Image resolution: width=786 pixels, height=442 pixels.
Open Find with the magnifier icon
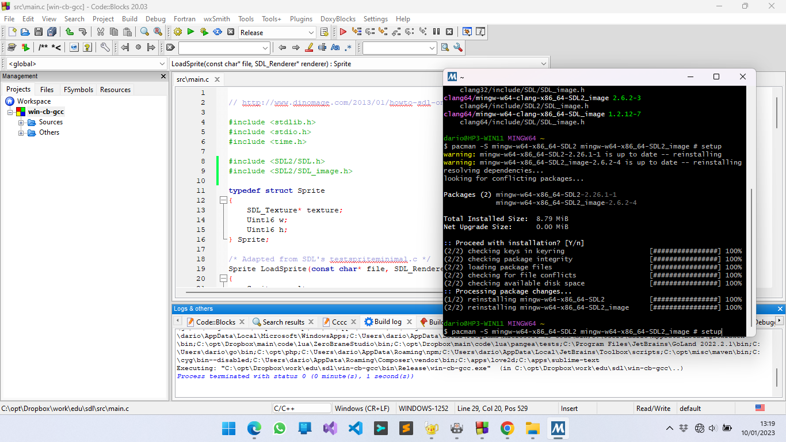click(144, 32)
